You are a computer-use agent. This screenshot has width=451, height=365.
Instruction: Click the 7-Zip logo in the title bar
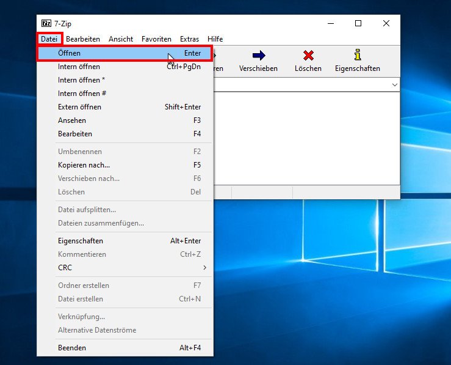(46, 23)
